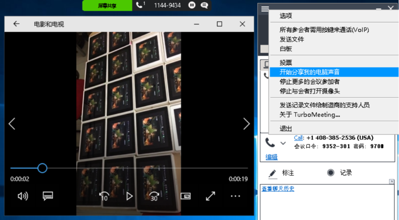Click the phone number +1 408-385-2536 (USA)
This screenshot has width=399, height=220.
click(340, 138)
